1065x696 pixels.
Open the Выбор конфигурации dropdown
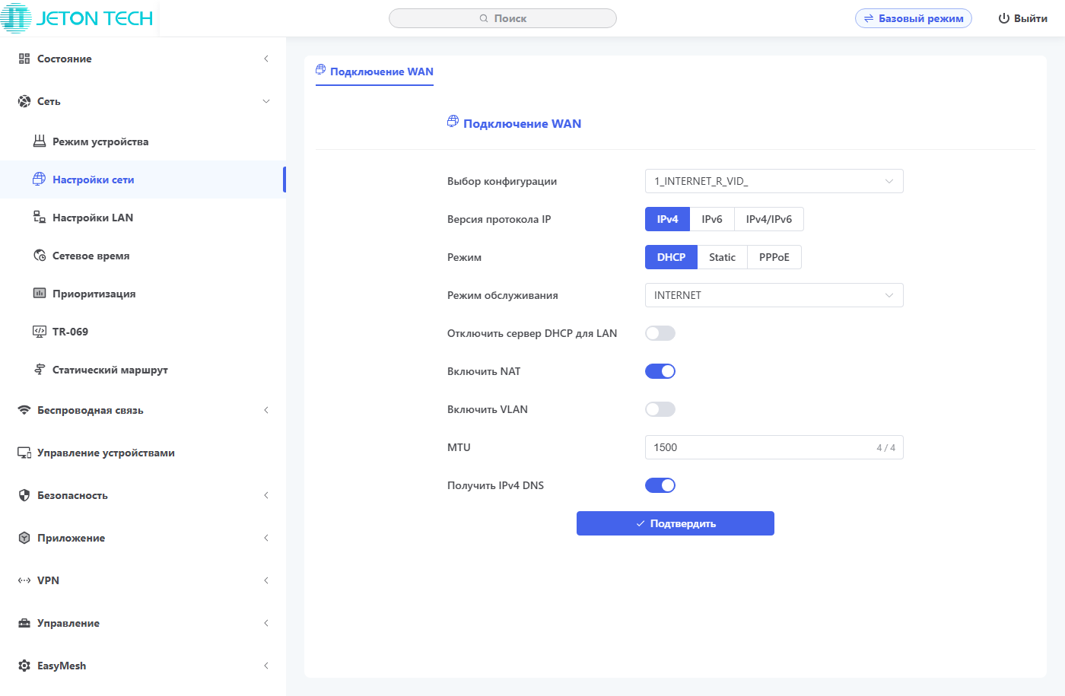(x=774, y=181)
